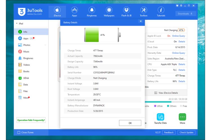
Task: Click the Australia/New Zeal... sales region
Action: point(175,59)
